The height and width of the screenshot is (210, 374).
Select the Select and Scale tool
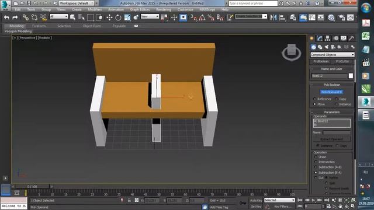point(127,17)
